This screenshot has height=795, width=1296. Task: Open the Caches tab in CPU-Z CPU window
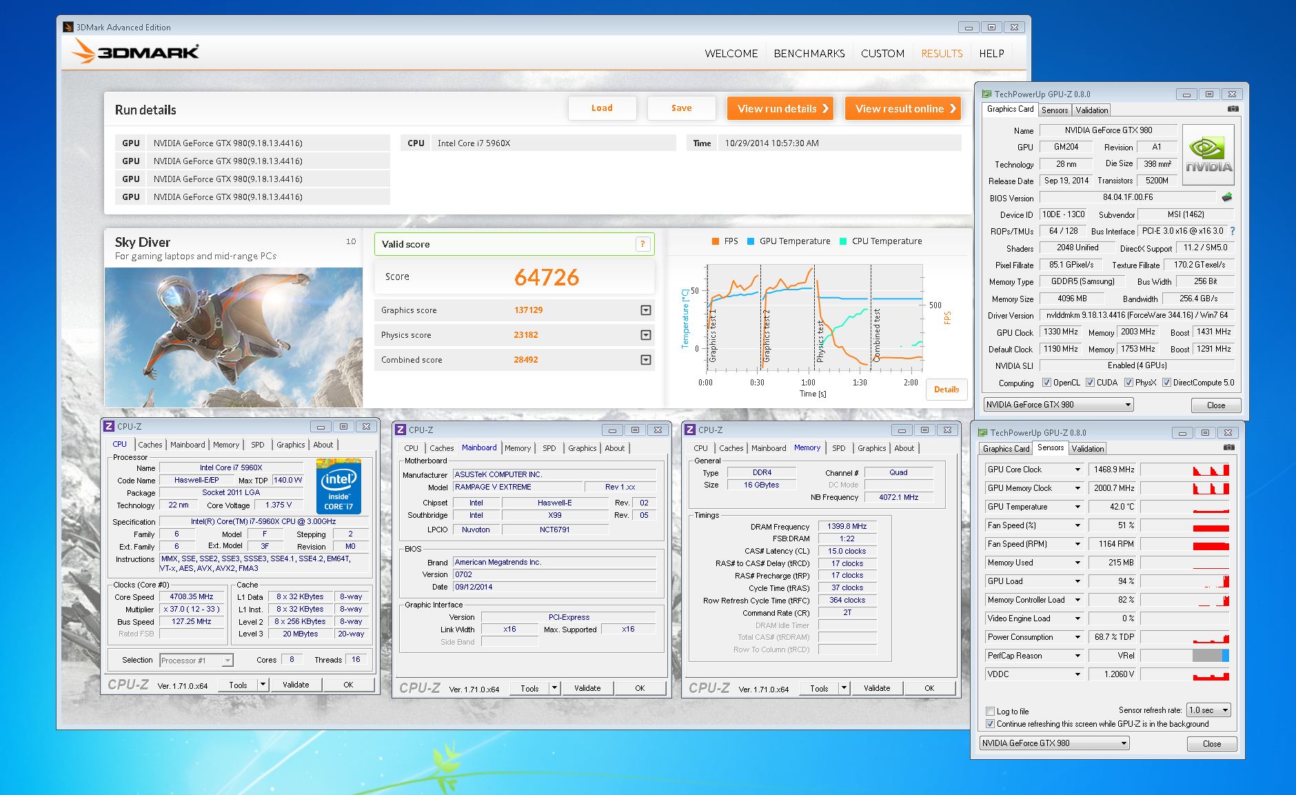[150, 445]
